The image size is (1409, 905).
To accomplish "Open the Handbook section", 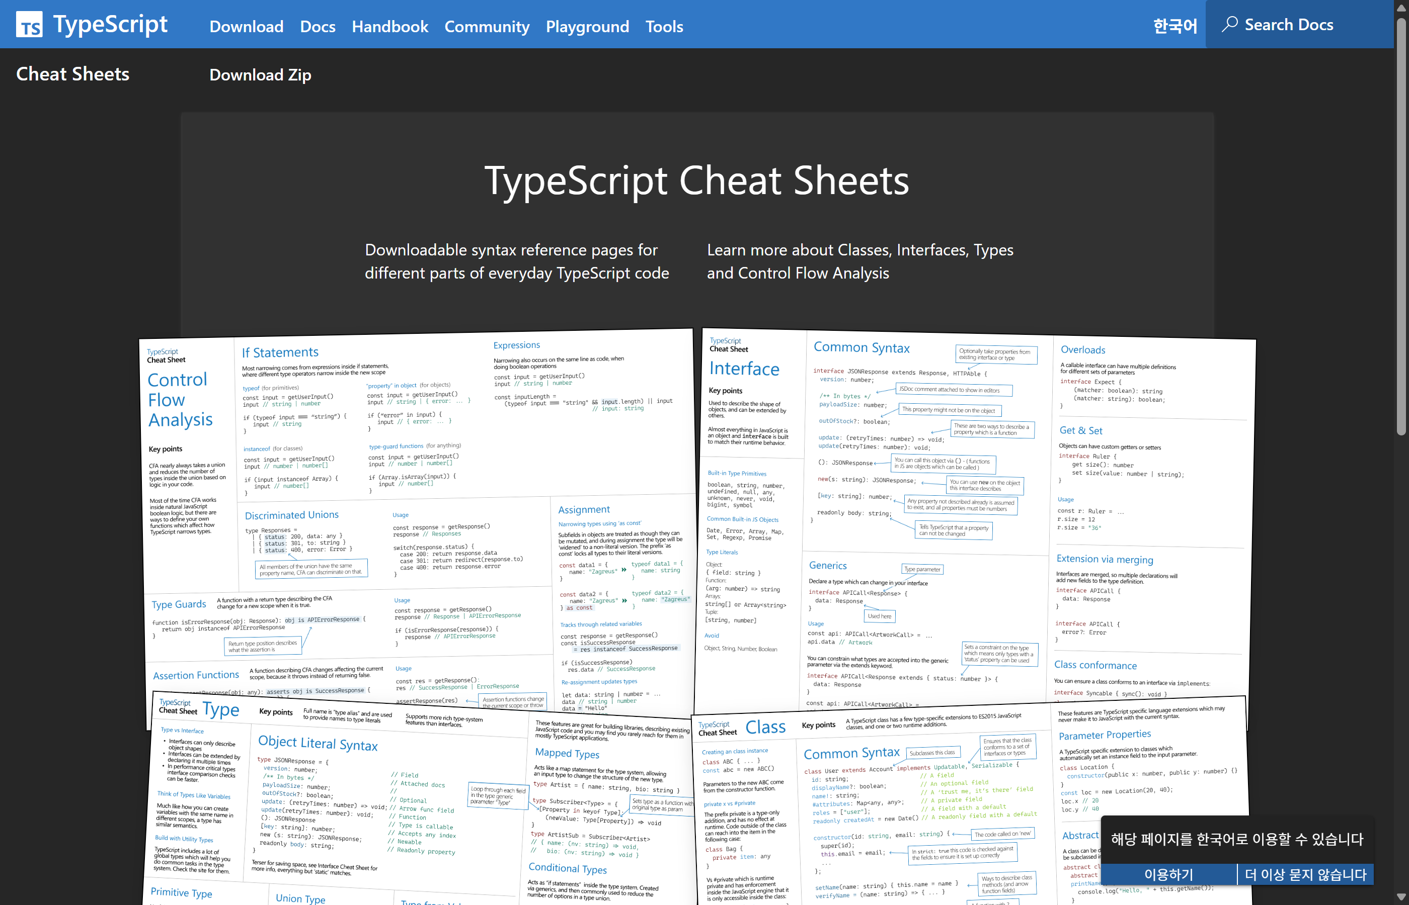I will click(x=390, y=27).
